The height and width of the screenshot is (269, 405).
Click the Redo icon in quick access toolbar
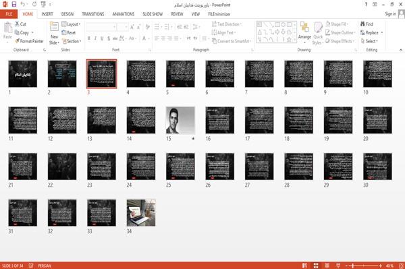coord(34,5)
